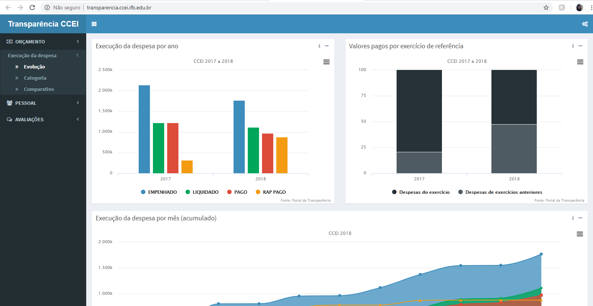
Task: Toggle LIQUIDADO series in legend
Action: (202, 192)
